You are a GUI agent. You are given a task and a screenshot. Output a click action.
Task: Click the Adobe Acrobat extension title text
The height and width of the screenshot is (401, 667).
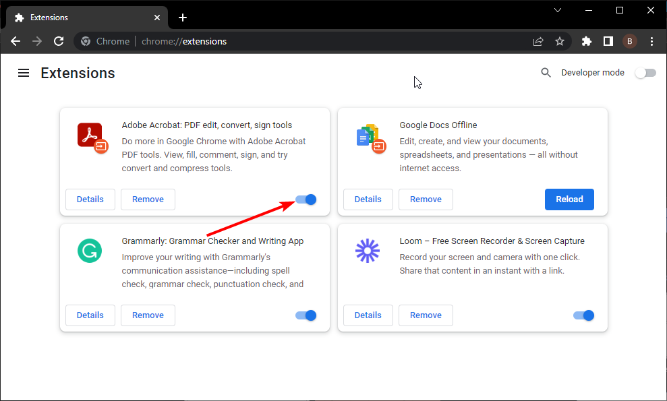(207, 125)
